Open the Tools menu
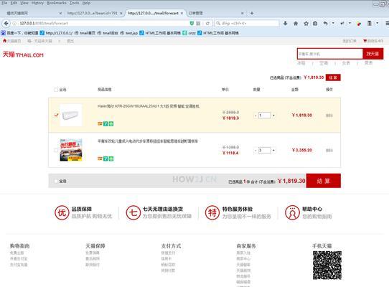This screenshot has height=287, width=389. coord(74,3)
